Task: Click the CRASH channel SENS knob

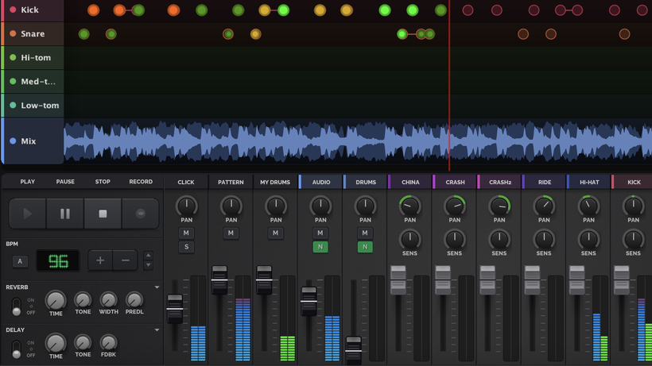Action: point(455,239)
